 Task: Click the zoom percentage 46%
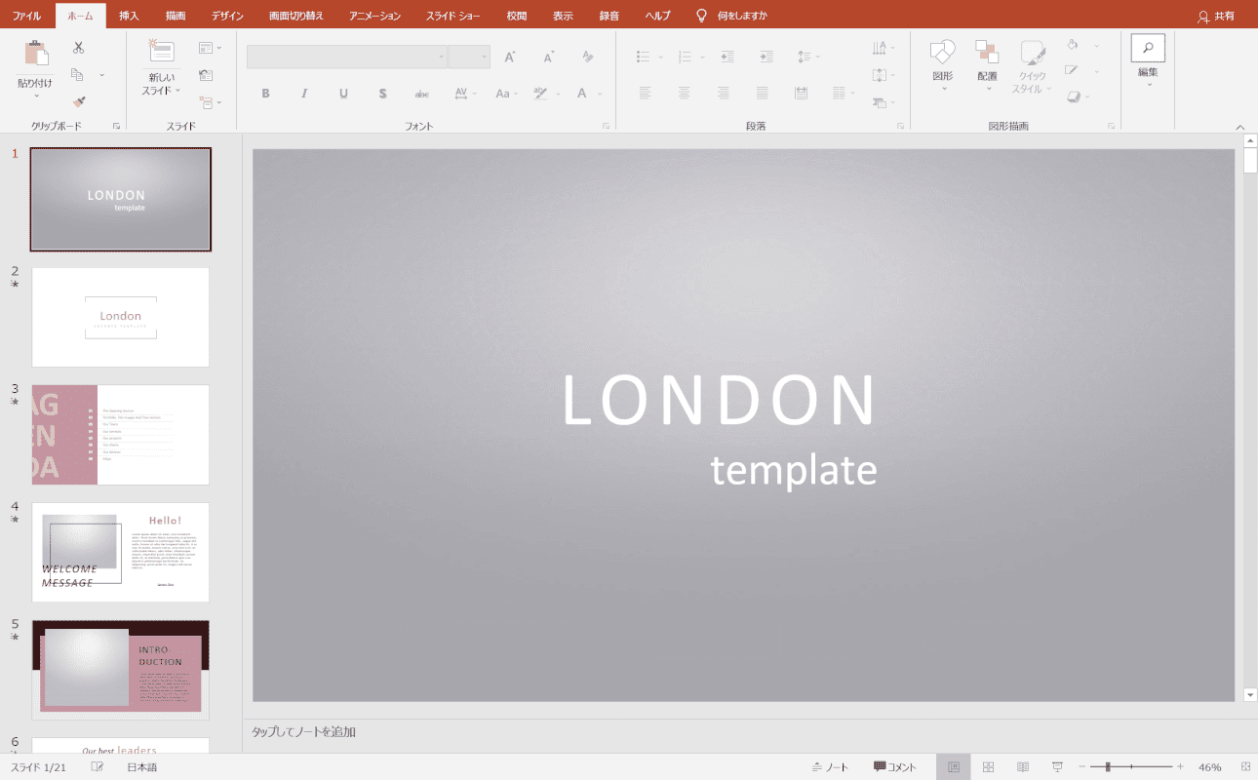pyautogui.click(x=1209, y=767)
